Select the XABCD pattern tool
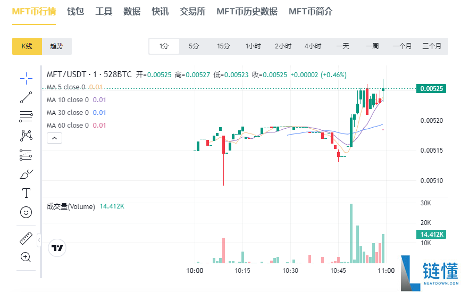 [x=26, y=136]
